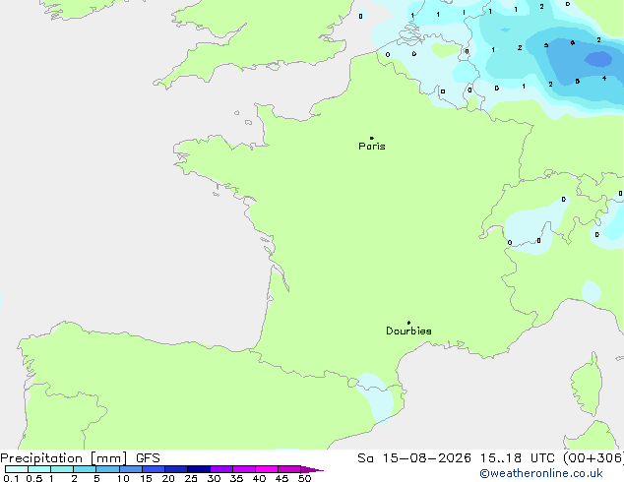Viewport: 624px width, 482px height.
Task: Click the 'Precipitation [mm]' title text
Action: (x=64, y=458)
